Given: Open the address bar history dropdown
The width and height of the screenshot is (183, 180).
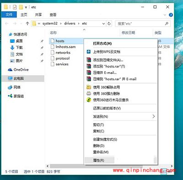Looking at the screenshot, I should 103,24.
